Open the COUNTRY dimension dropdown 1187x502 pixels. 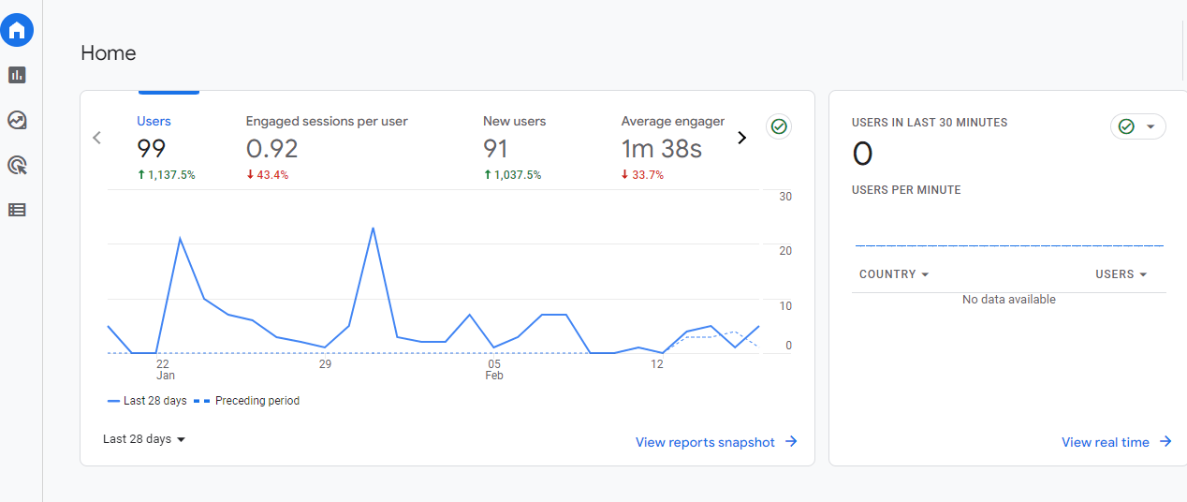coord(894,274)
